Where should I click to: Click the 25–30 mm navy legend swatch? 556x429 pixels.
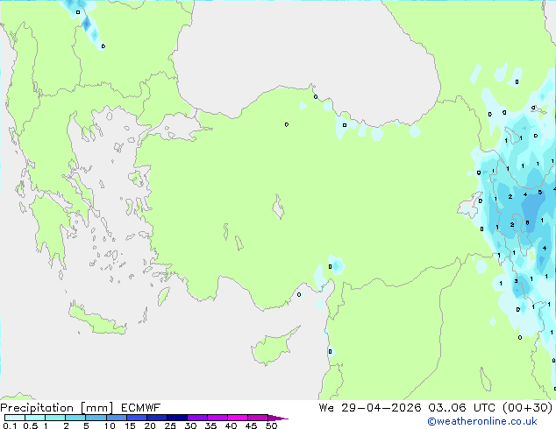pyautogui.click(x=176, y=418)
